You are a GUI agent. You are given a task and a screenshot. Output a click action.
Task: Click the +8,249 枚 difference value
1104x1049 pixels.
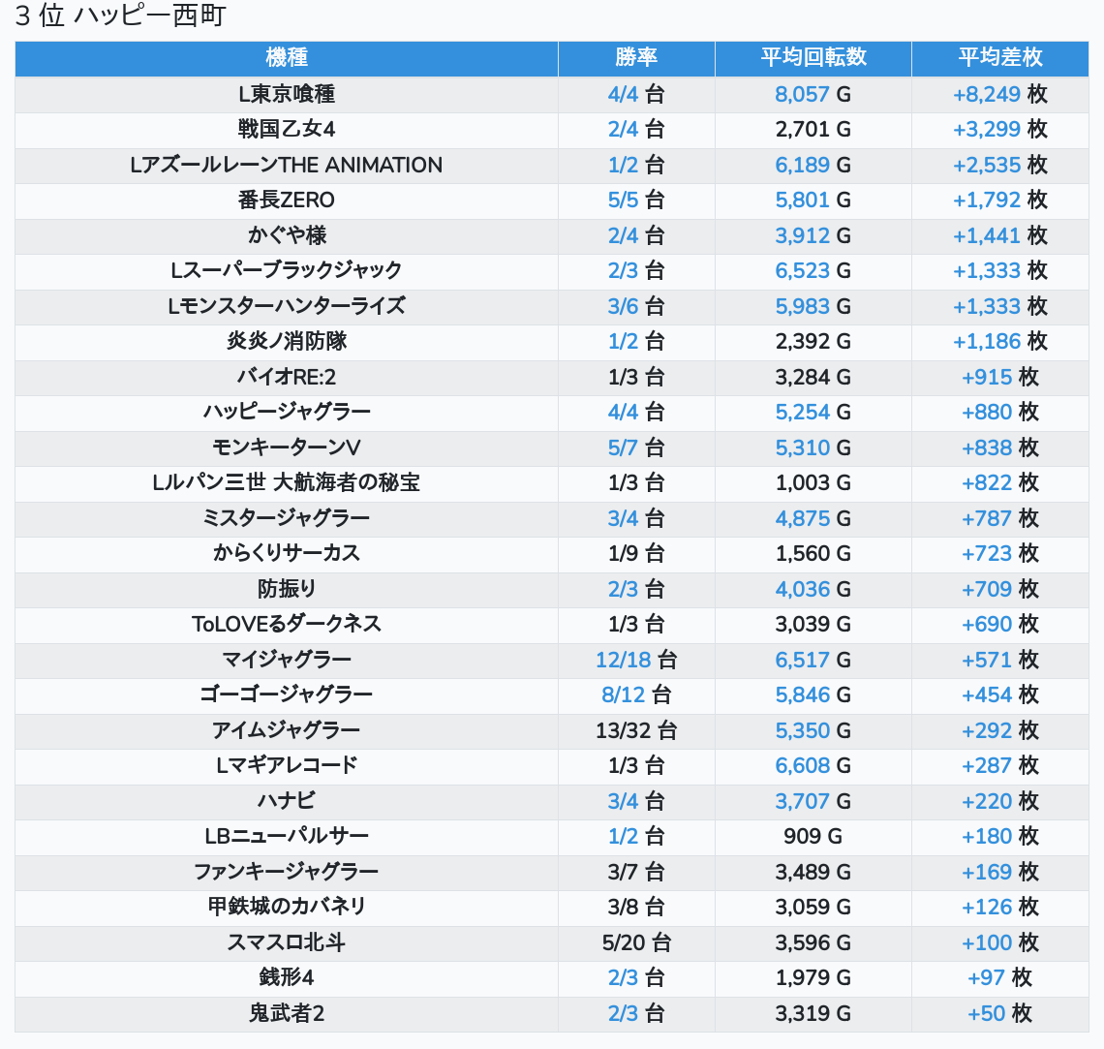point(999,94)
